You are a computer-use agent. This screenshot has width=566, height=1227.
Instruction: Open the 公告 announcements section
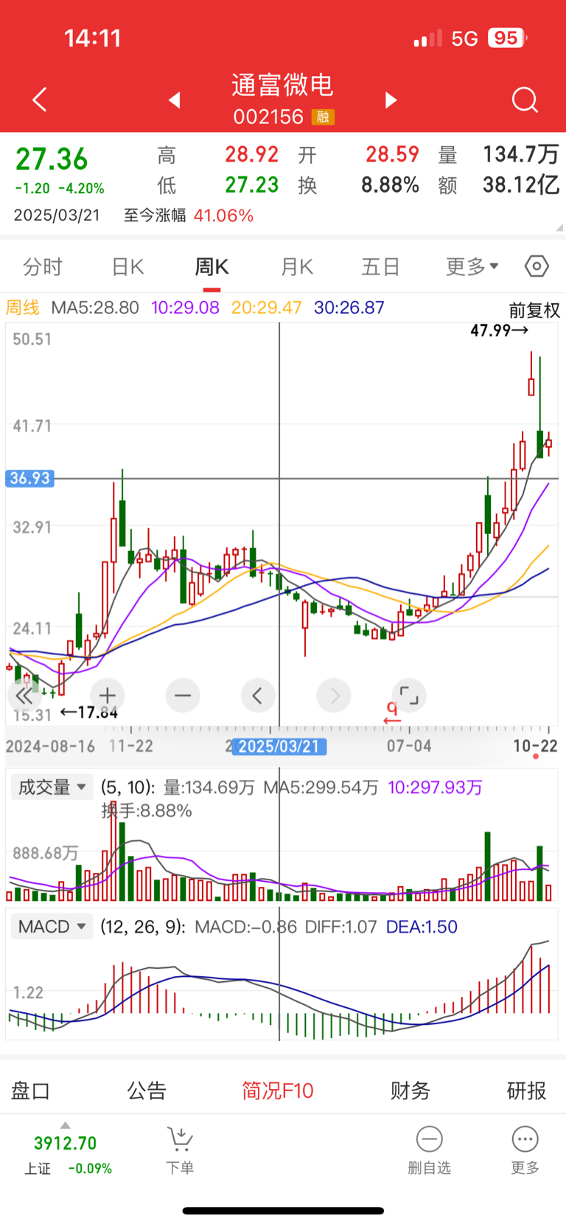click(x=147, y=1091)
